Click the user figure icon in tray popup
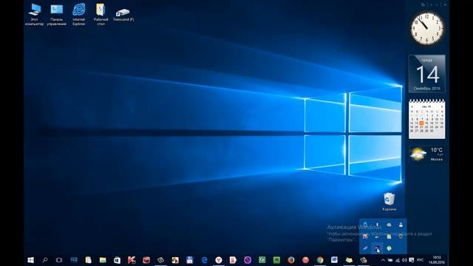Viewport: 473px width, 266px height. point(401,225)
